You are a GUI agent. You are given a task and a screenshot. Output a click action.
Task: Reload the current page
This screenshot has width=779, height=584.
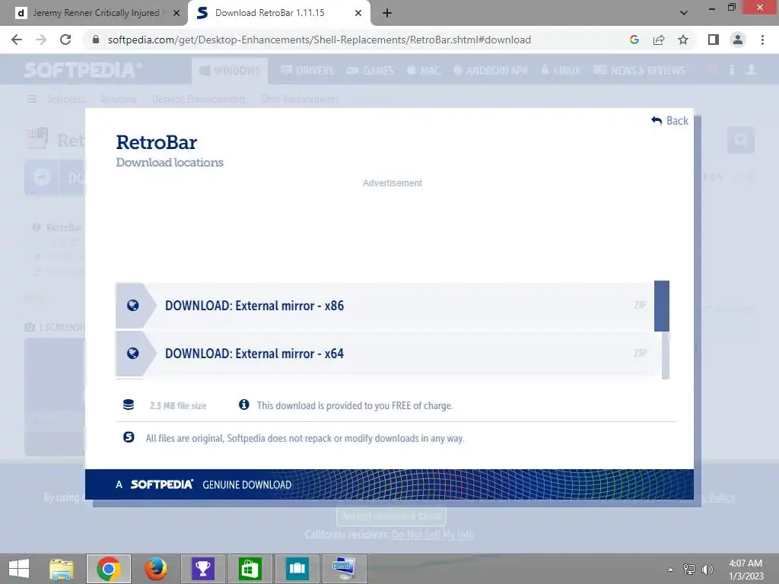(65, 40)
